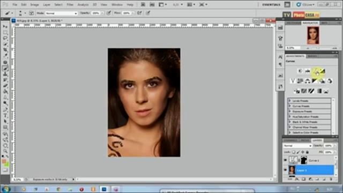The width and height of the screenshot is (343, 193).
Task: Add a Photo Filter adjustment
Action: coord(322,81)
